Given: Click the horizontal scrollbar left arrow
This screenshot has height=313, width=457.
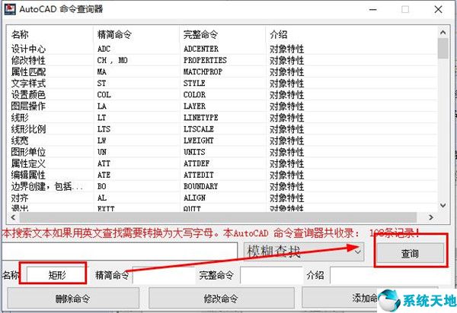Looking at the screenshot, I should point(13,217).
